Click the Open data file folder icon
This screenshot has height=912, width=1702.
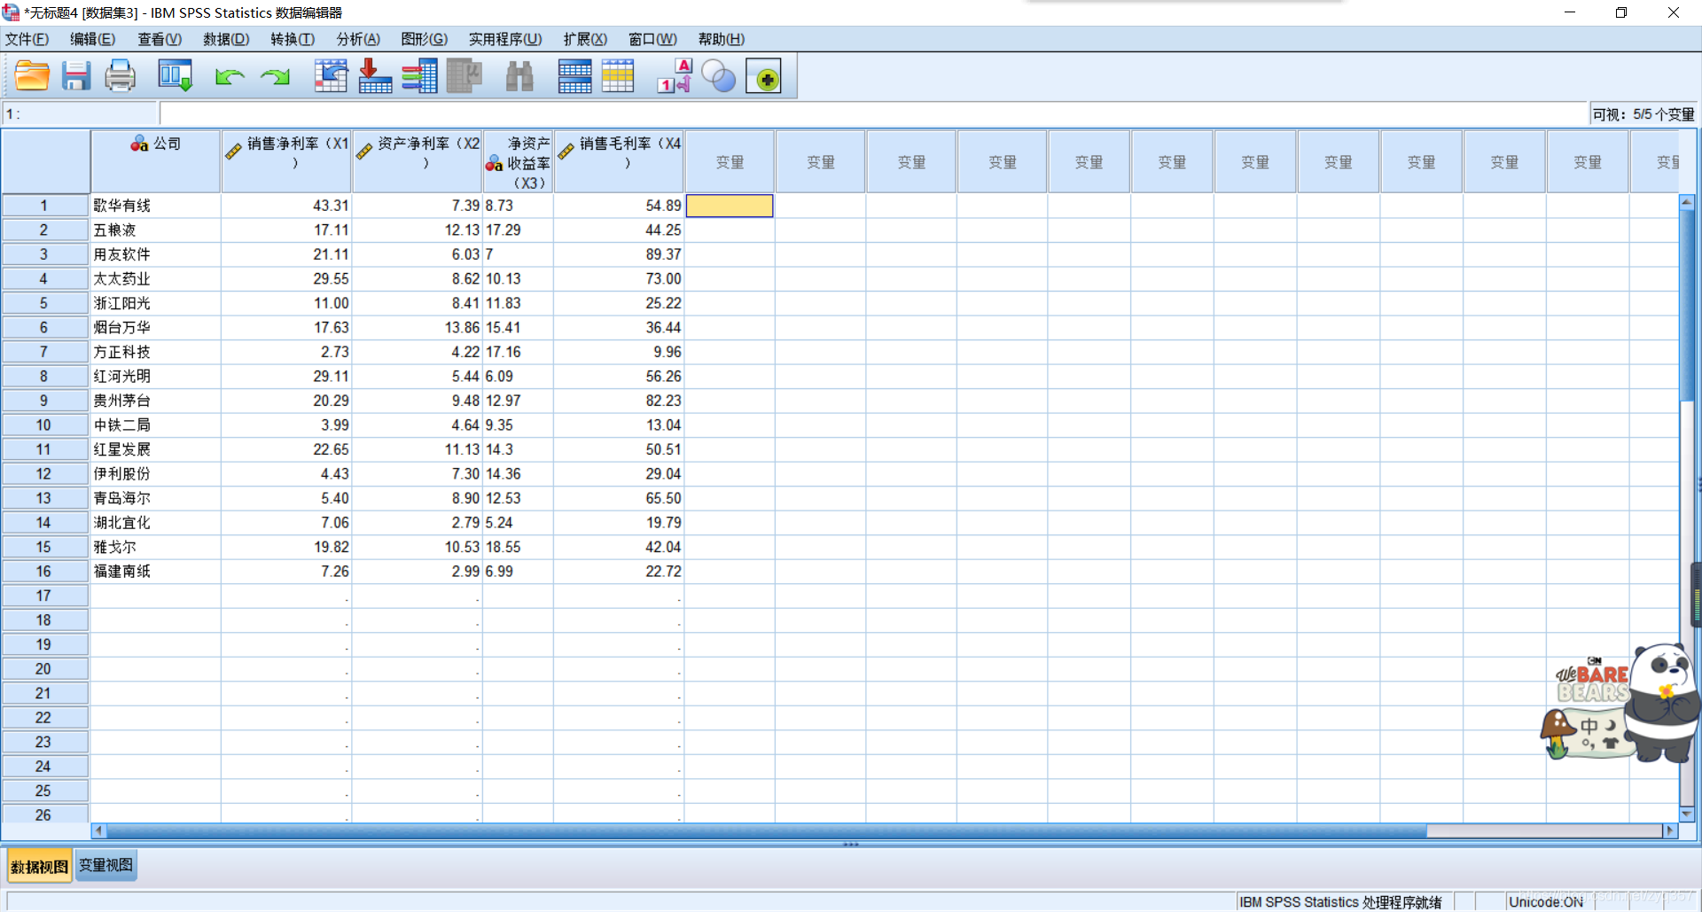click(32, 76)
